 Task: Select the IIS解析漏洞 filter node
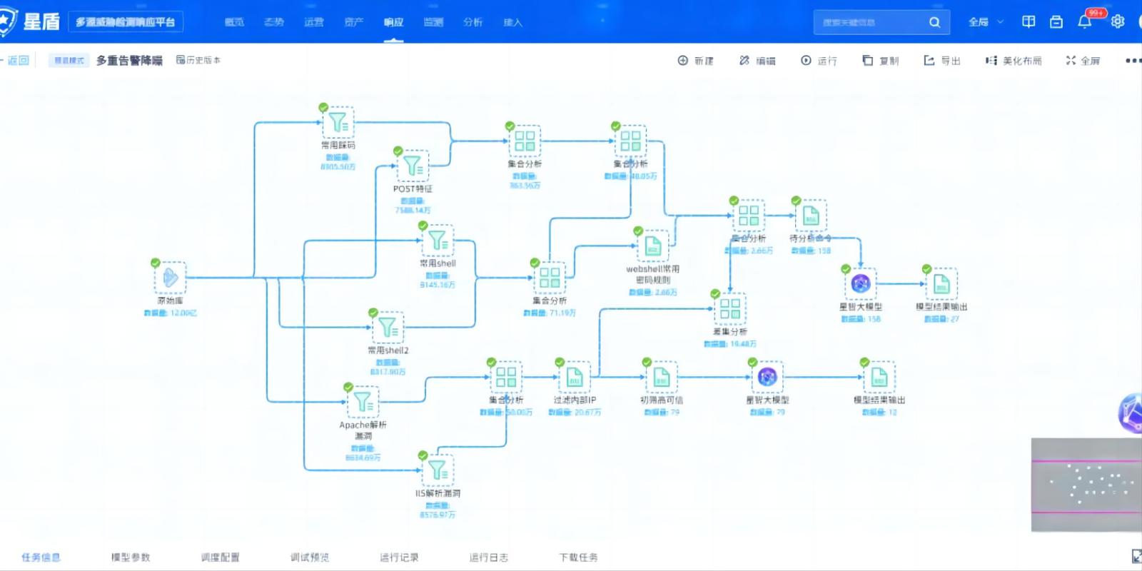pos(438,470)
